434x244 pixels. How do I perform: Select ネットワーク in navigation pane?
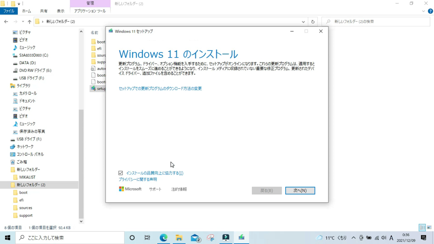[x=25, y=146]
